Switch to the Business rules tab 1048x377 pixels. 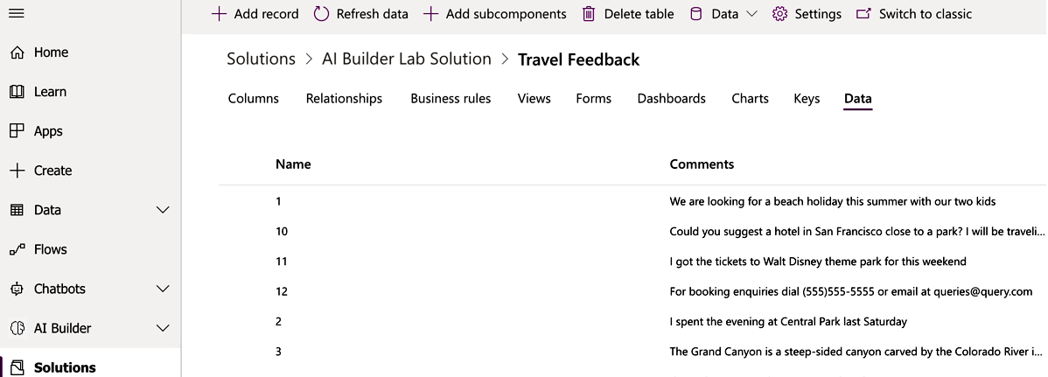tap(451, 98)
